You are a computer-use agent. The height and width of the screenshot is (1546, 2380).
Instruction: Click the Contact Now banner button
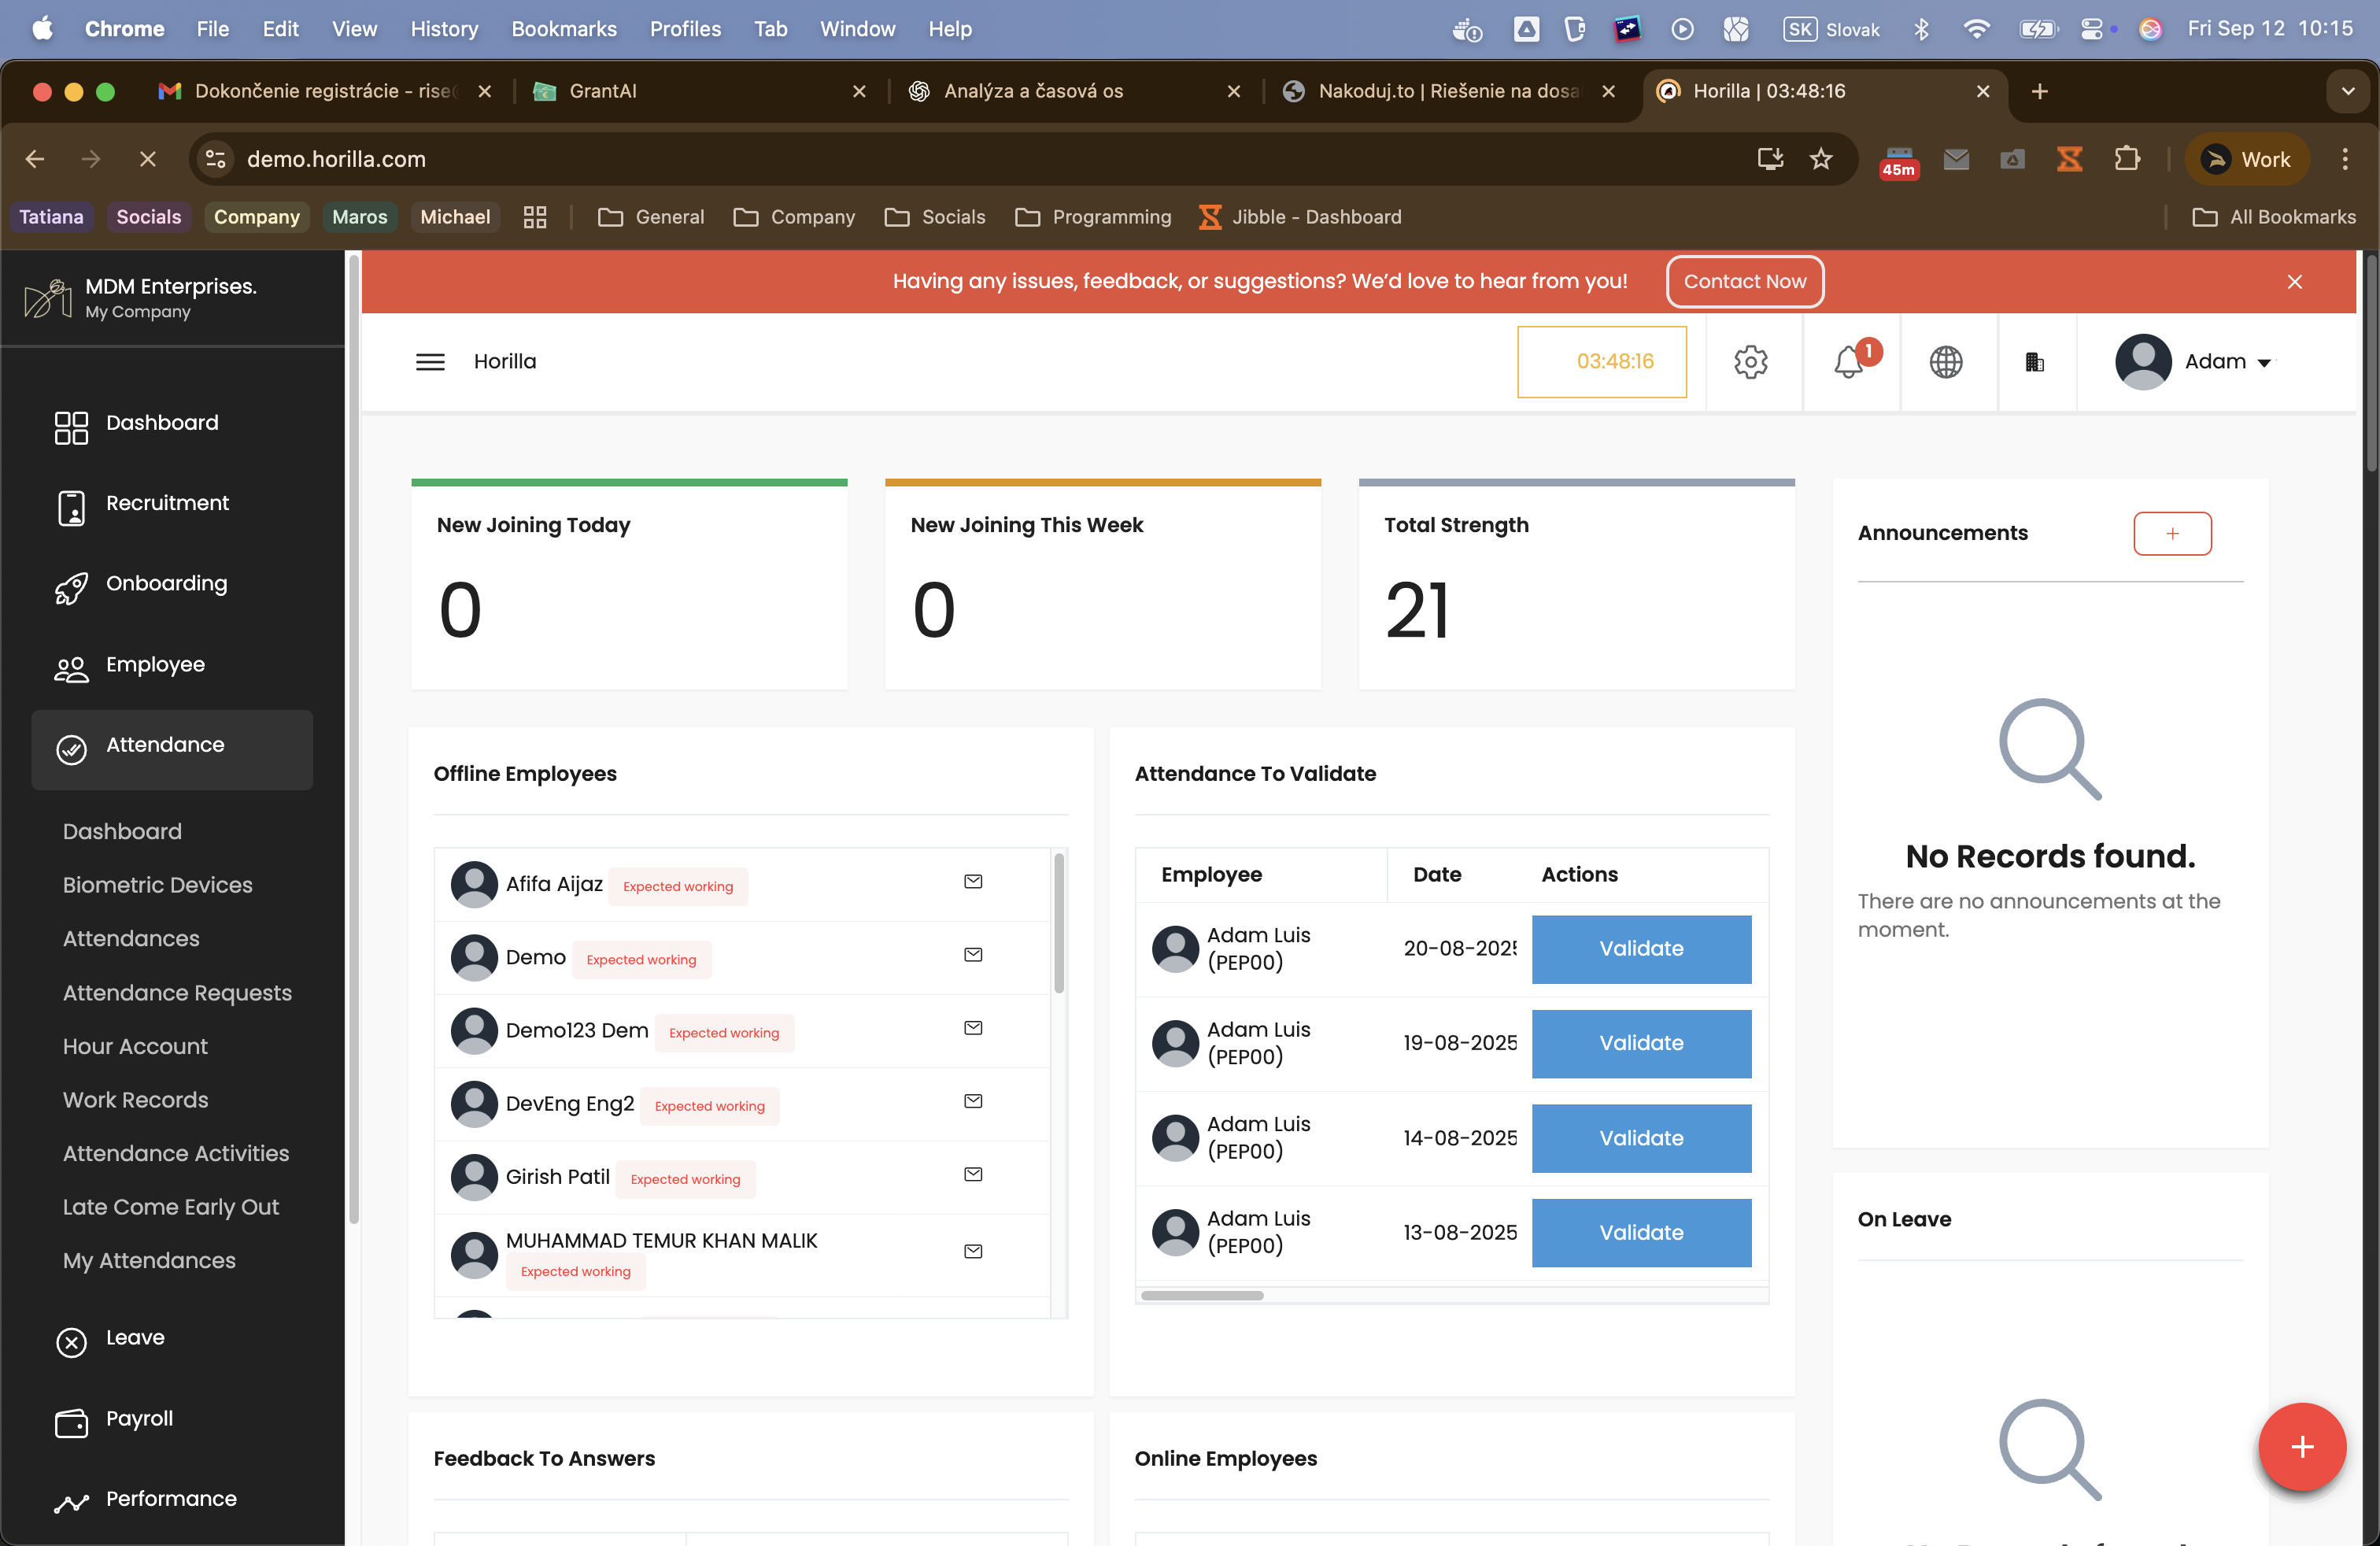(1744, 281)
